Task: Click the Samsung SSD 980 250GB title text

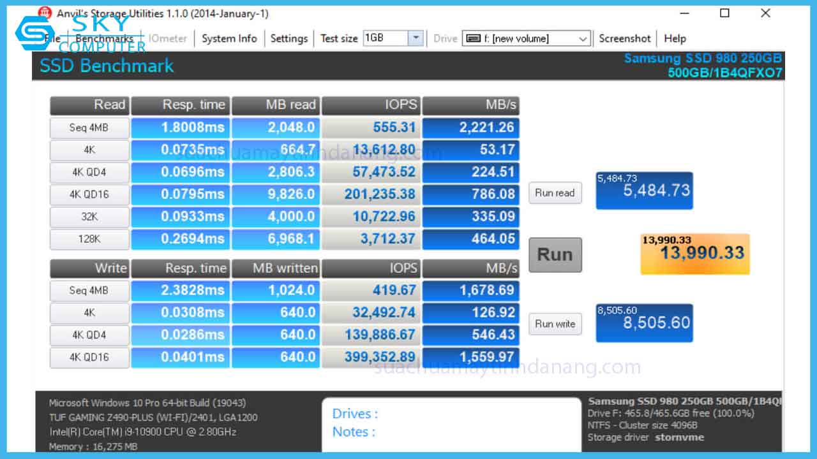Action: [703, 59]
